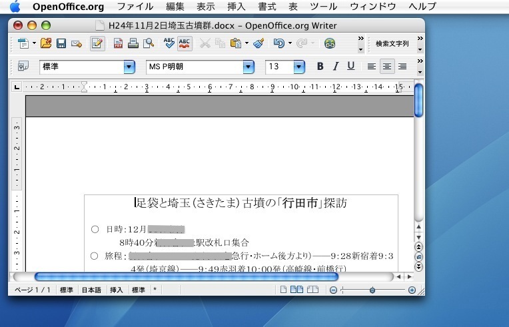
Task: Open Page Preview magnifier icon
Action: [x=149, y=43]
